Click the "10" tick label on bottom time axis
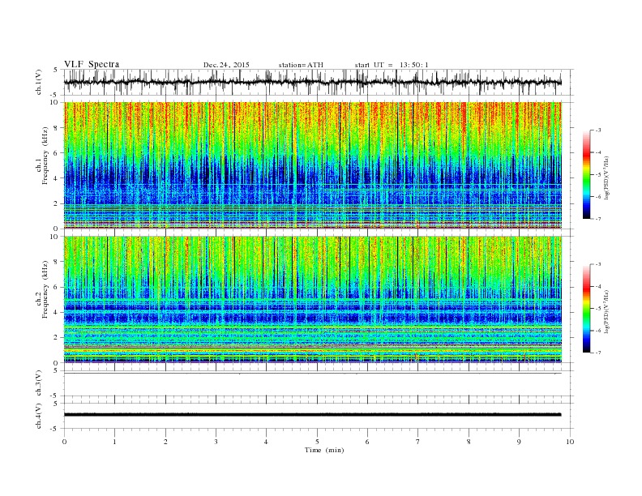Viewport: 642px width, 496px height. click(570, 442)
